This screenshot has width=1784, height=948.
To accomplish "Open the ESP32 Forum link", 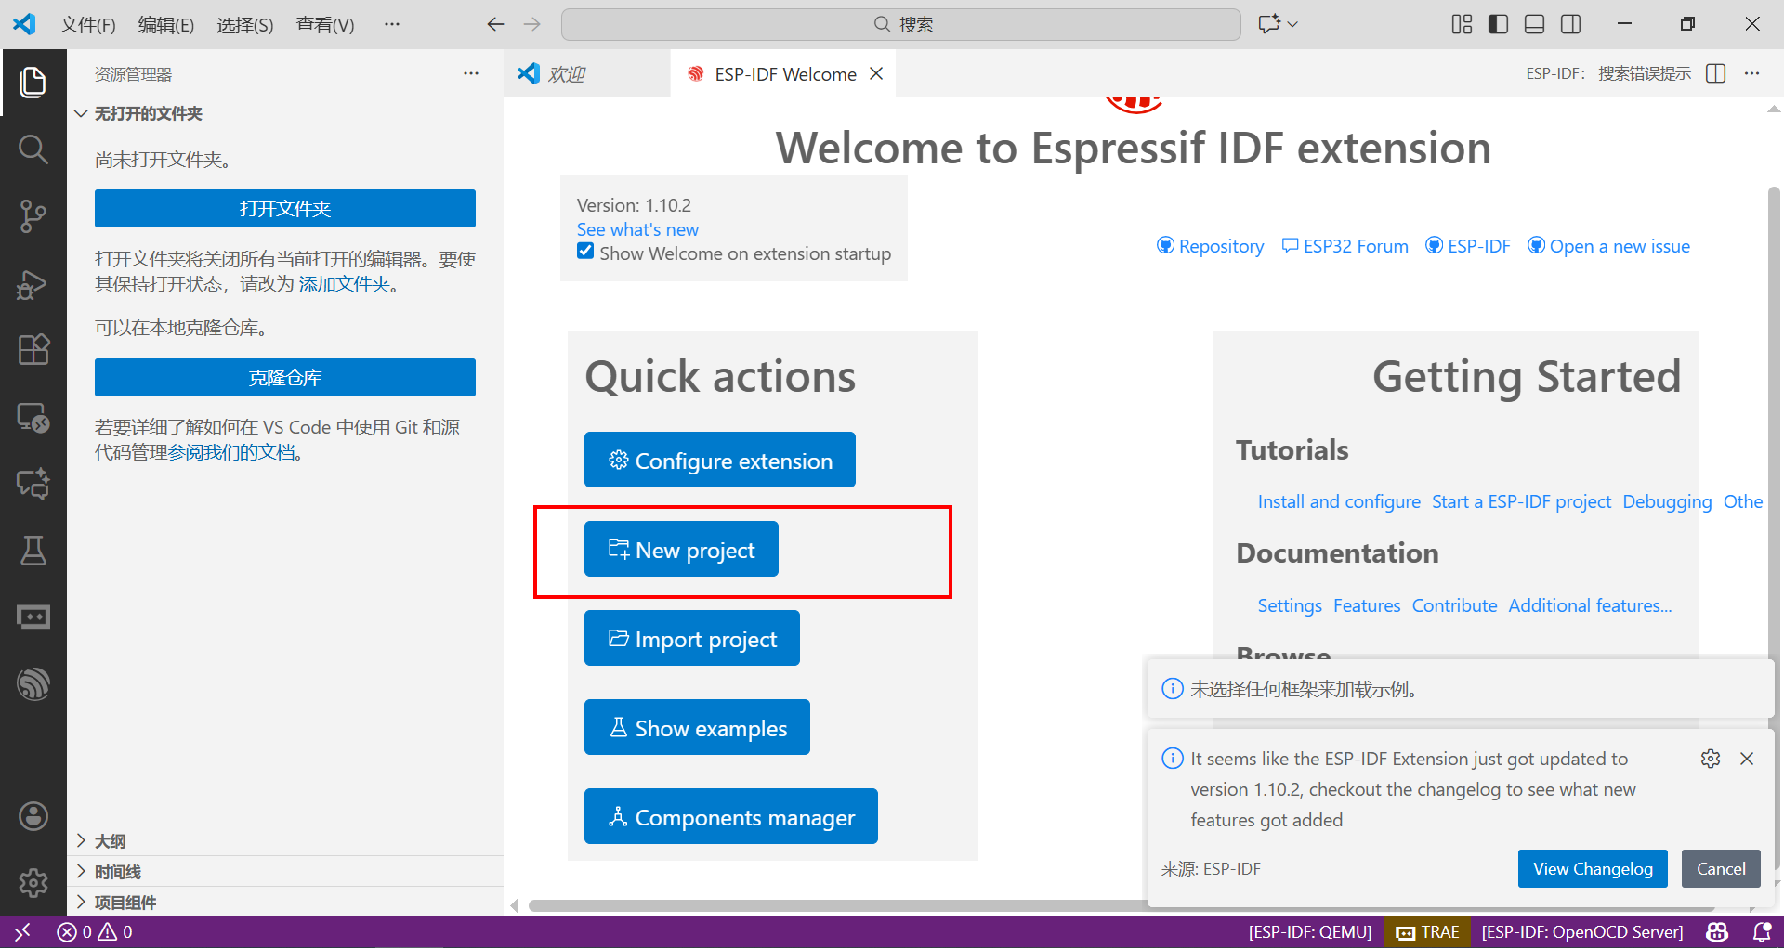I will (x=1345, y=246).
